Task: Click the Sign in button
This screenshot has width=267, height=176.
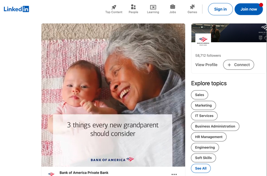Action: click(220, 9)
